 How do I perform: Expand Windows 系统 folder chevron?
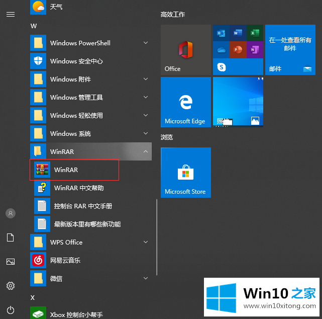click(x=146, y=133)
